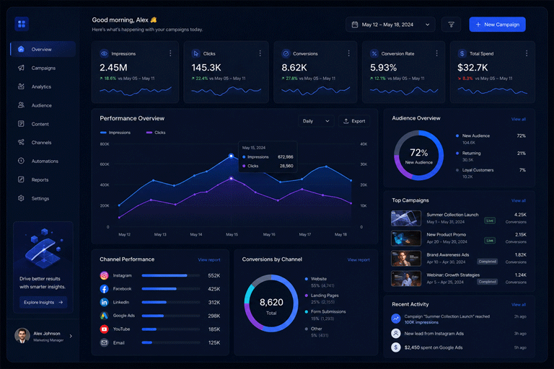
Task: Expand the Alex Johnson profile chevron
Action: coord(71,336)
